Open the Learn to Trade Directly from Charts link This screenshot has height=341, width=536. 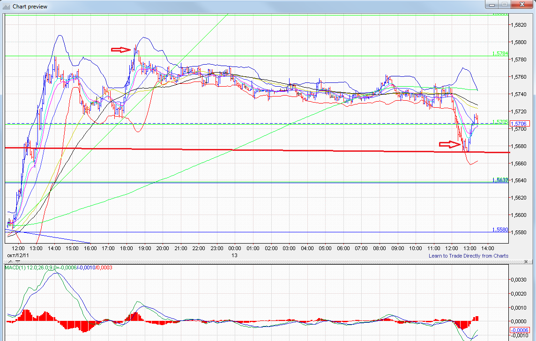(468, 256)
